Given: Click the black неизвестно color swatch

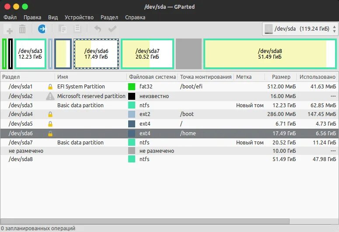Looking at the screenshot, I should 132,96.
